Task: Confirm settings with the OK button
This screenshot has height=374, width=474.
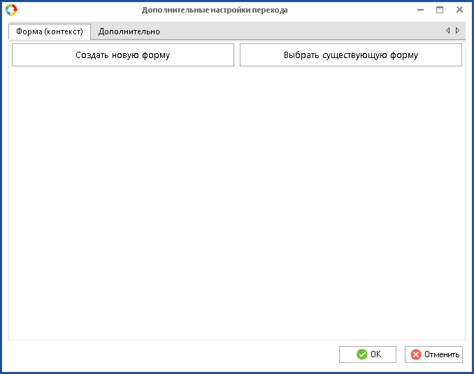Action: 368,354
